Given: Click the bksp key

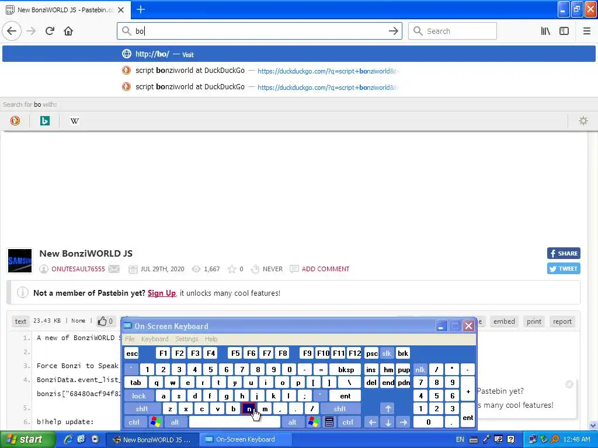Looking at the screenshot, I should [x=346, y=369].
